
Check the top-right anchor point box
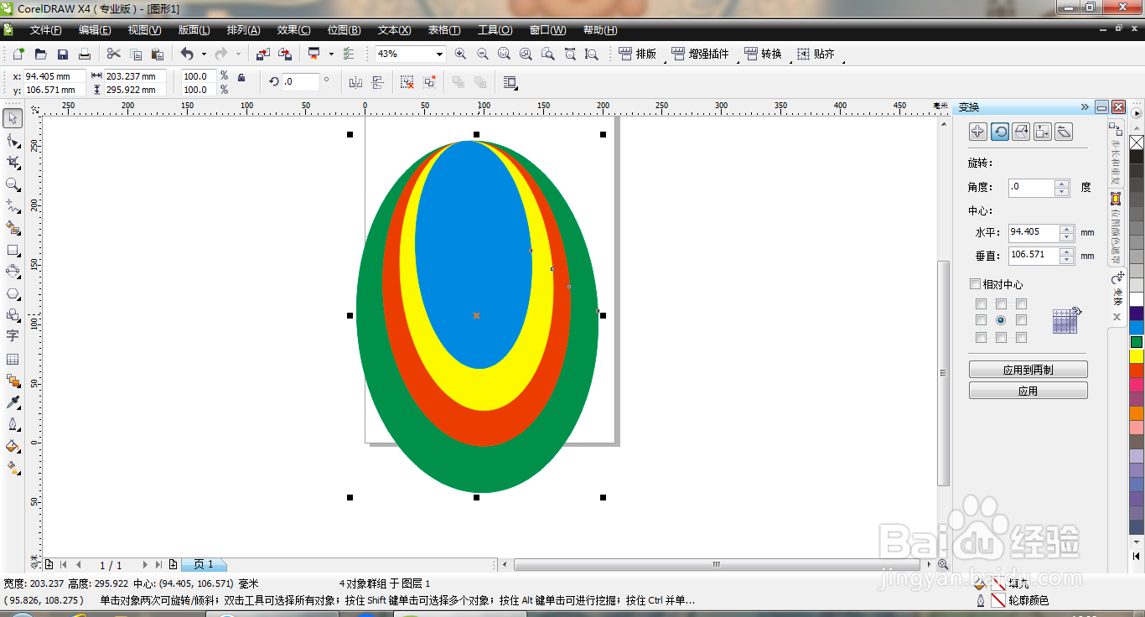[x=1021, y=303]
